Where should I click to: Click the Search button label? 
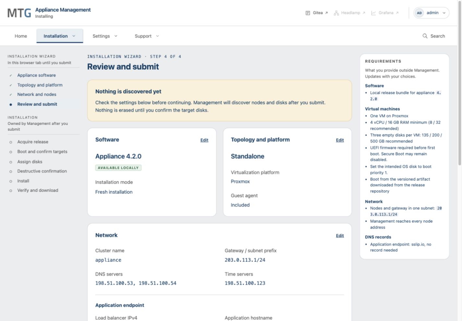click(438, 36)
